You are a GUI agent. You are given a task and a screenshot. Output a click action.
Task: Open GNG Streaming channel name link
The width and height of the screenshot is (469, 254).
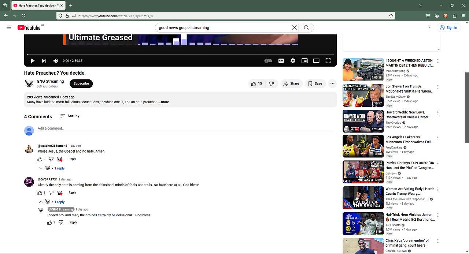click(x=50, y=81)
